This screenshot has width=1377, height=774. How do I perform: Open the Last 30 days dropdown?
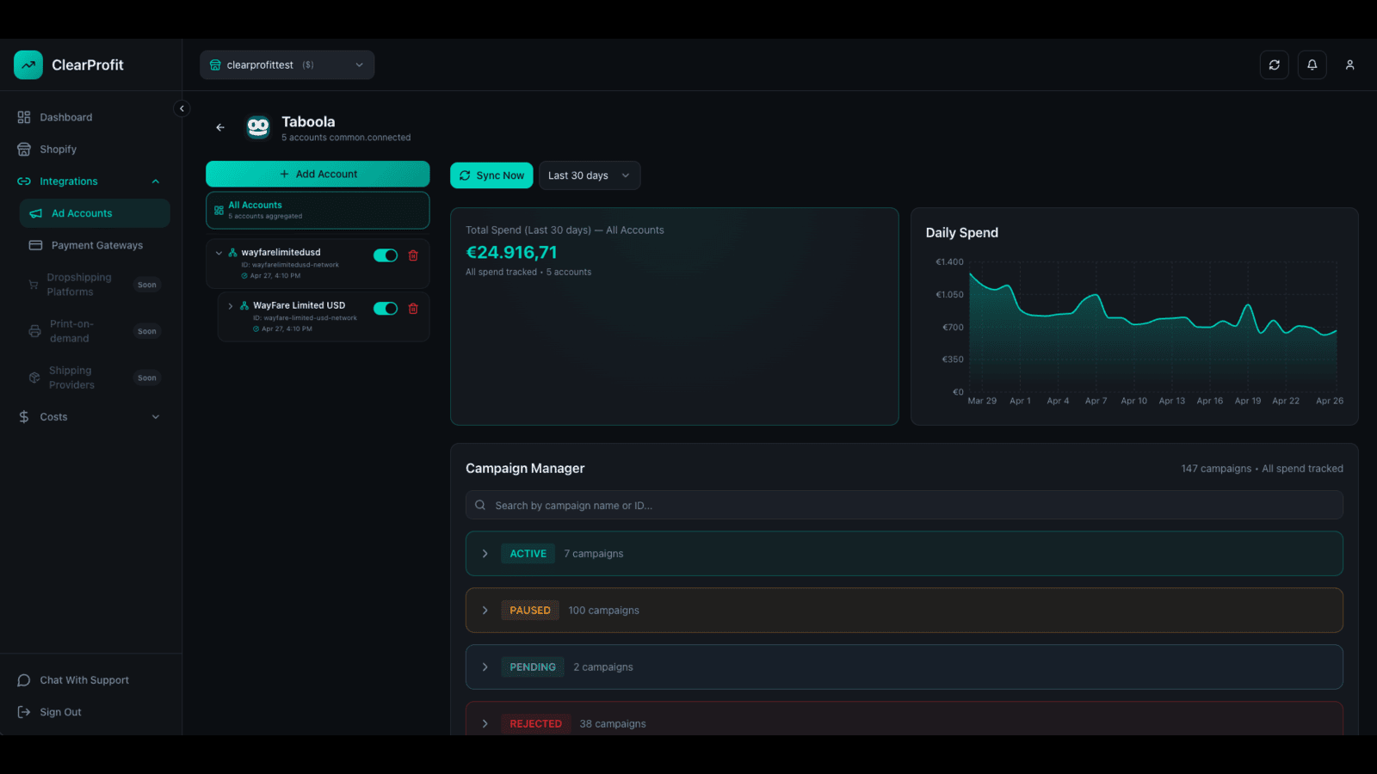click(x=590, y=175)
